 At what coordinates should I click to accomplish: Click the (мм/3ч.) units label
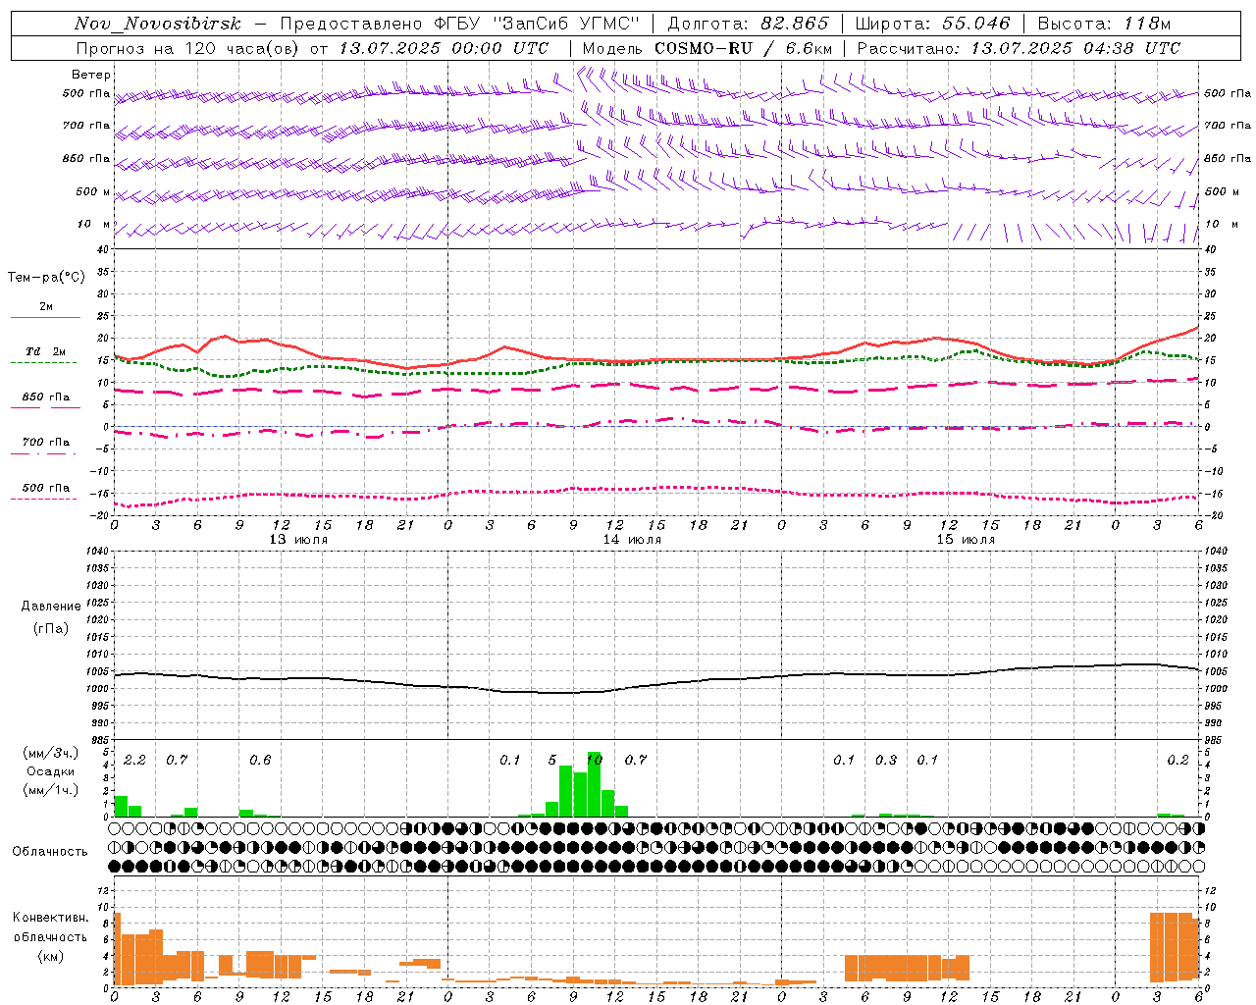[51, 754]
